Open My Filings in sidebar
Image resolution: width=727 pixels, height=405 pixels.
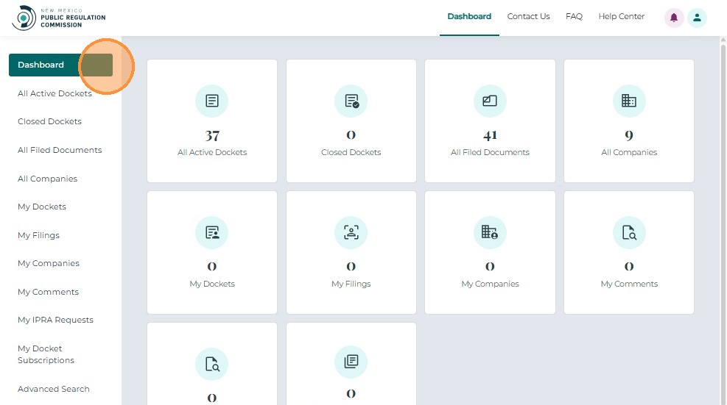38,235
